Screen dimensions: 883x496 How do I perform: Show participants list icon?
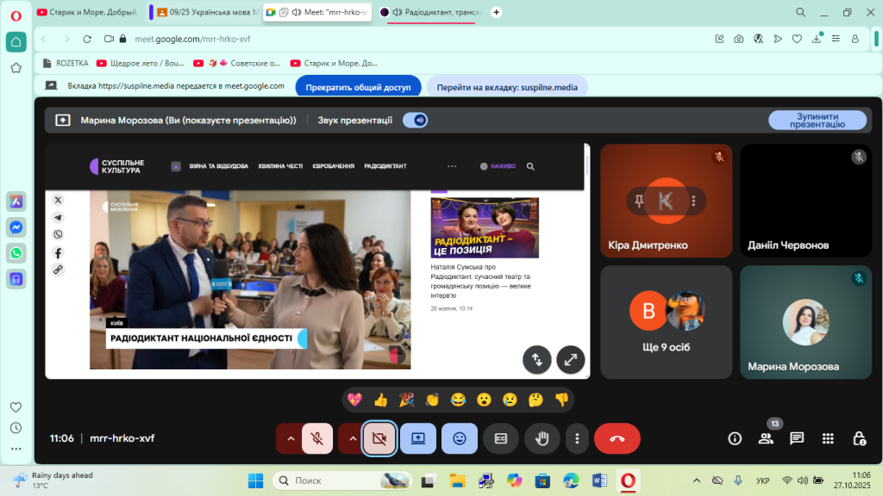pyautogui.click(x=766, y=438)
